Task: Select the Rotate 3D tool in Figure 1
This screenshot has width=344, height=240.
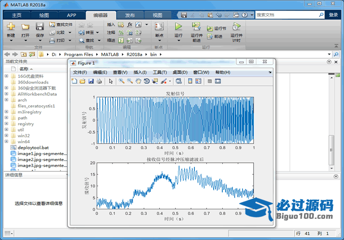Action: [147, 81]
